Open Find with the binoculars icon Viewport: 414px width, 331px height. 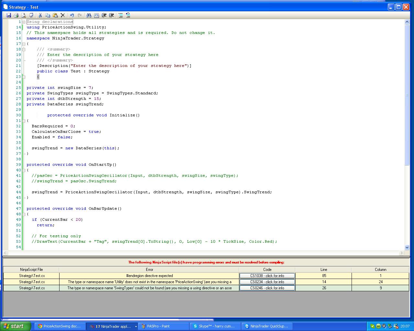click(89, 15)
